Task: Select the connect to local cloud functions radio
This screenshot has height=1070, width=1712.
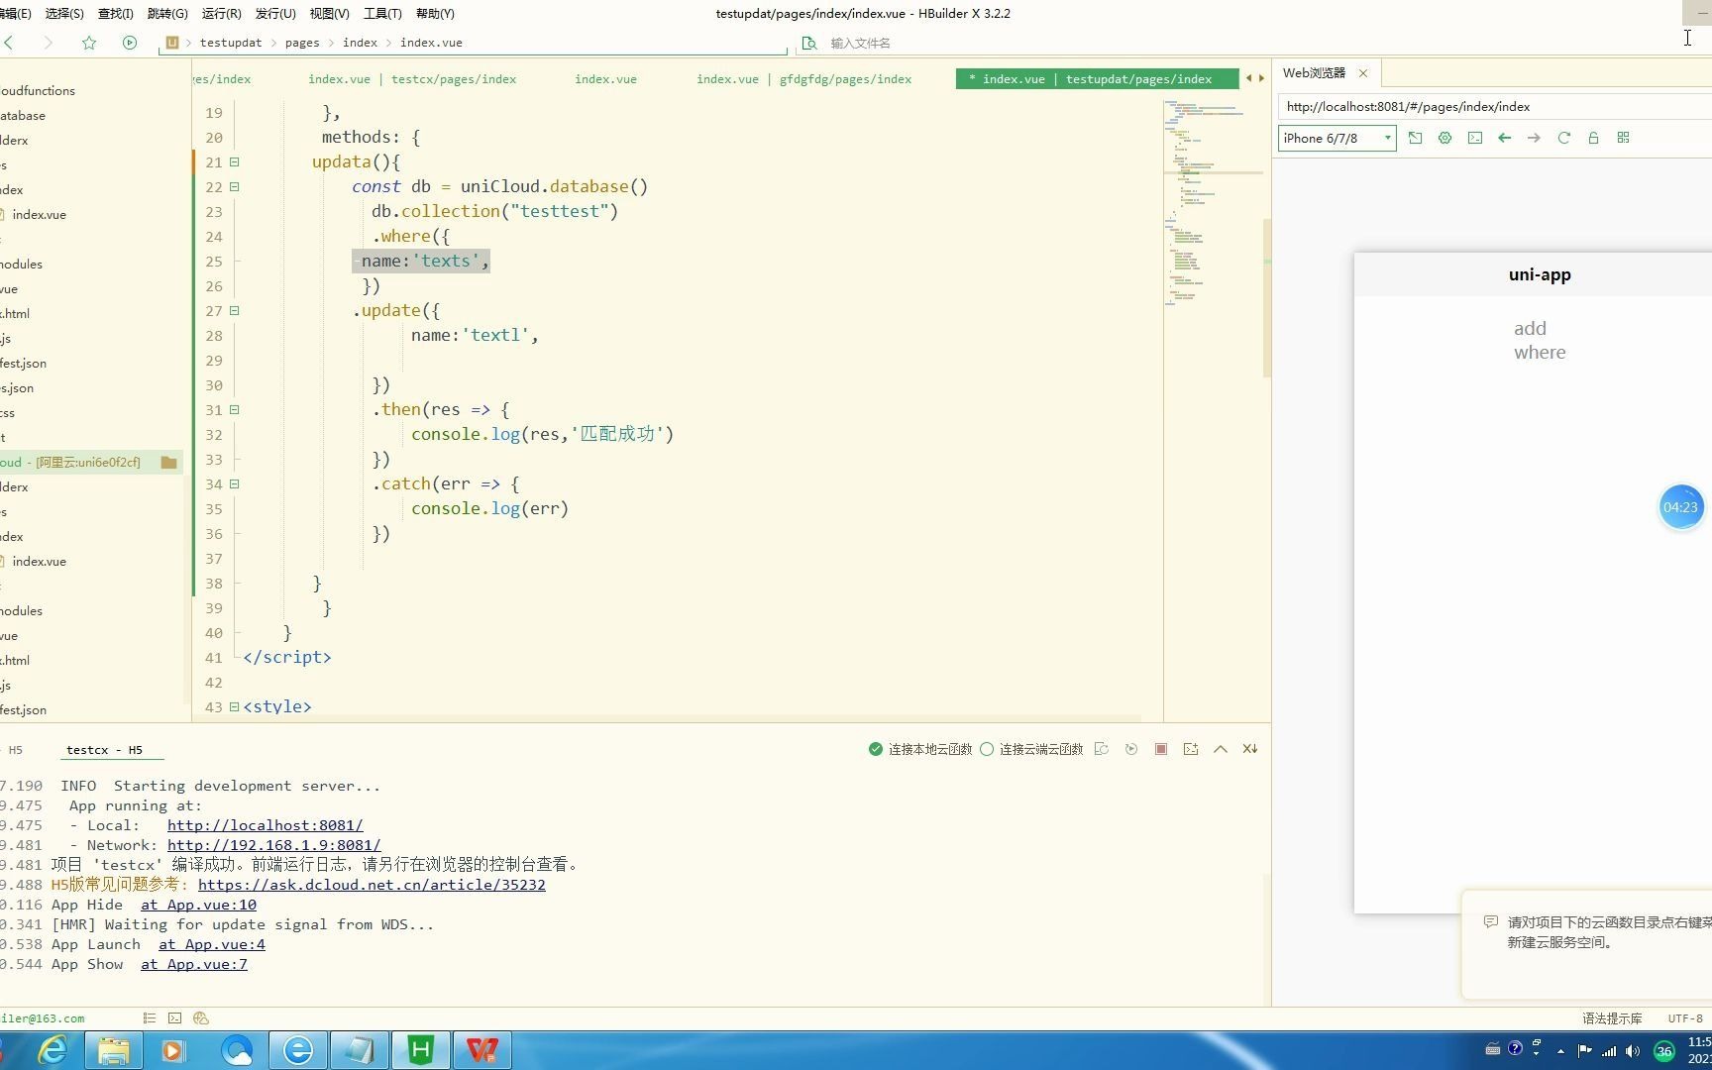Action: click(876, 749)
